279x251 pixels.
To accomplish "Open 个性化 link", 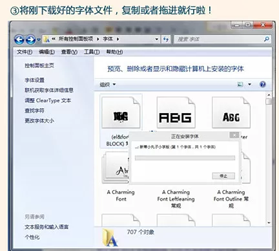I will [x=32, y=237].
